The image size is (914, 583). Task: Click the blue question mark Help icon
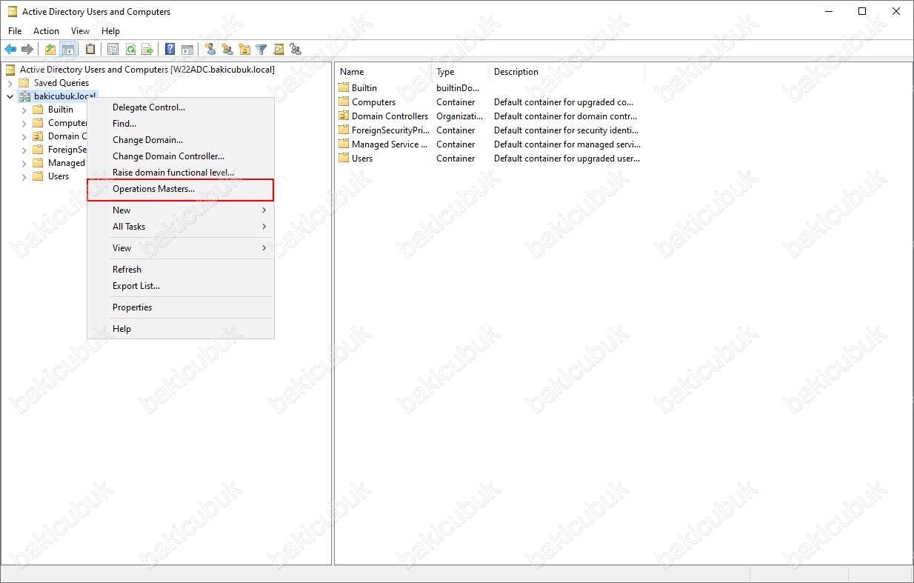click(x=170, y=50)
